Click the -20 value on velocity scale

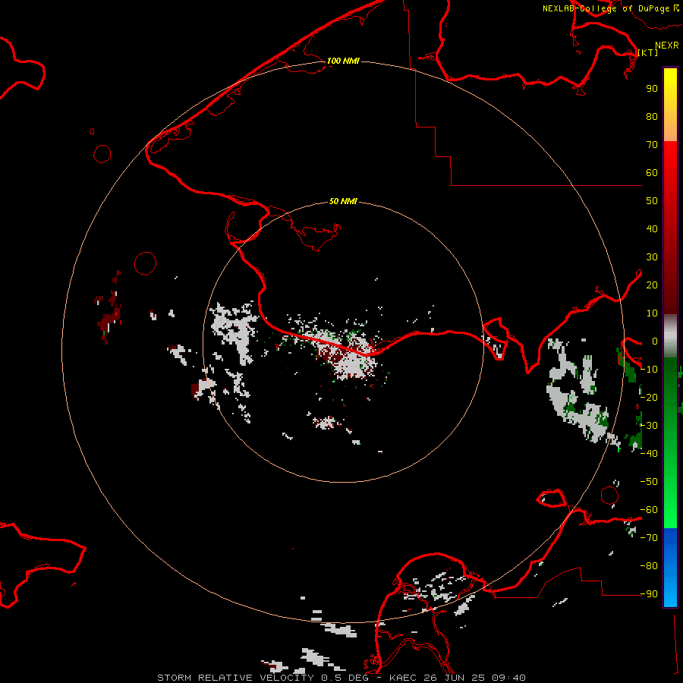[649, 397]
